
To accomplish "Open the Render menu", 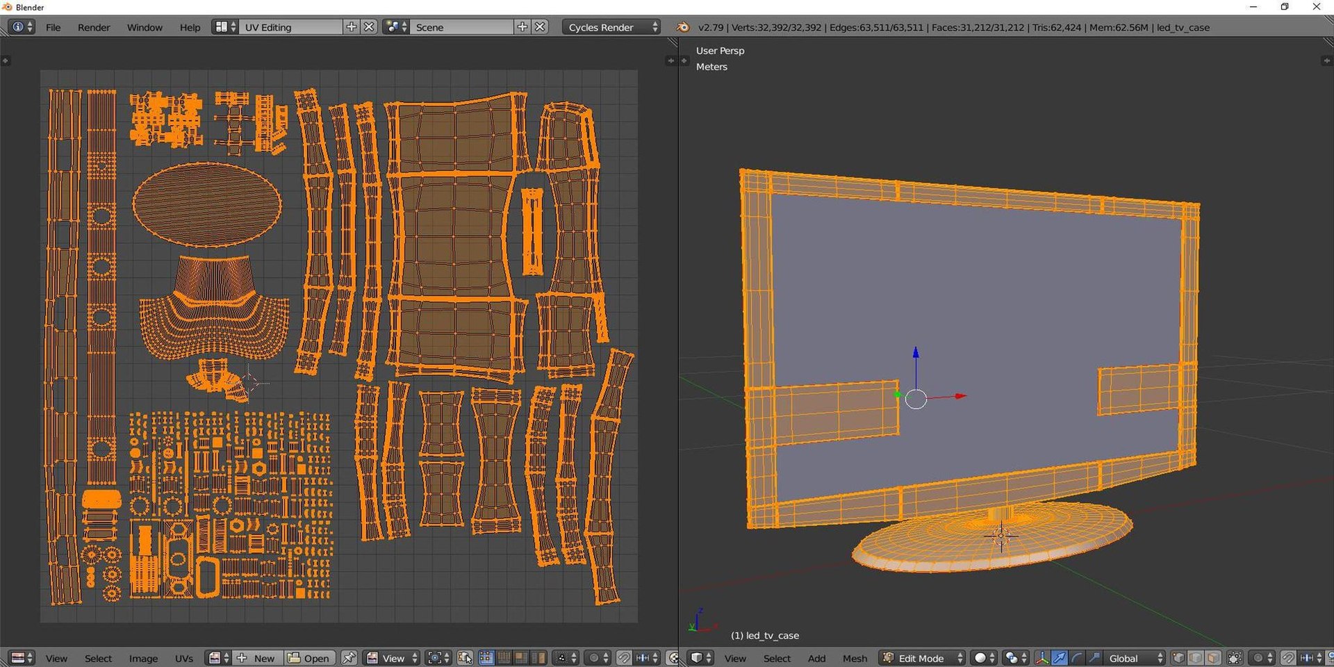I will pyautogui.click(x=94, y=27).
